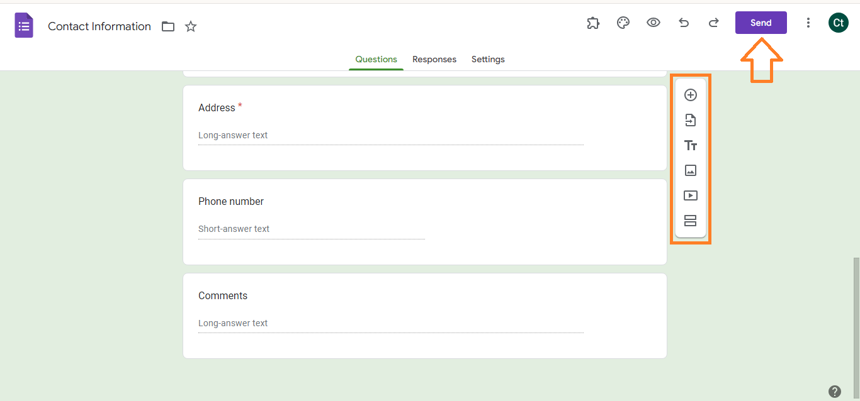The image size is (860, 401).
Task: Add a video from the sidebar
Action: 691,195
